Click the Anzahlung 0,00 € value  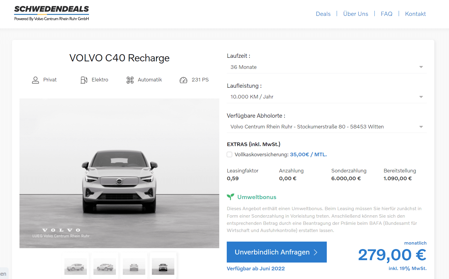(x=288, y=178)
